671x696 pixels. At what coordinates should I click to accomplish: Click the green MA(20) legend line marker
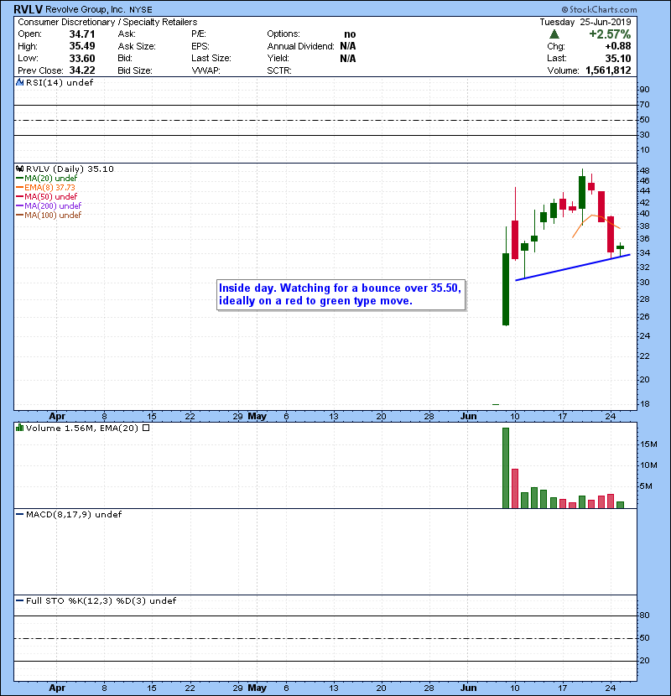[x=19, y=179]
